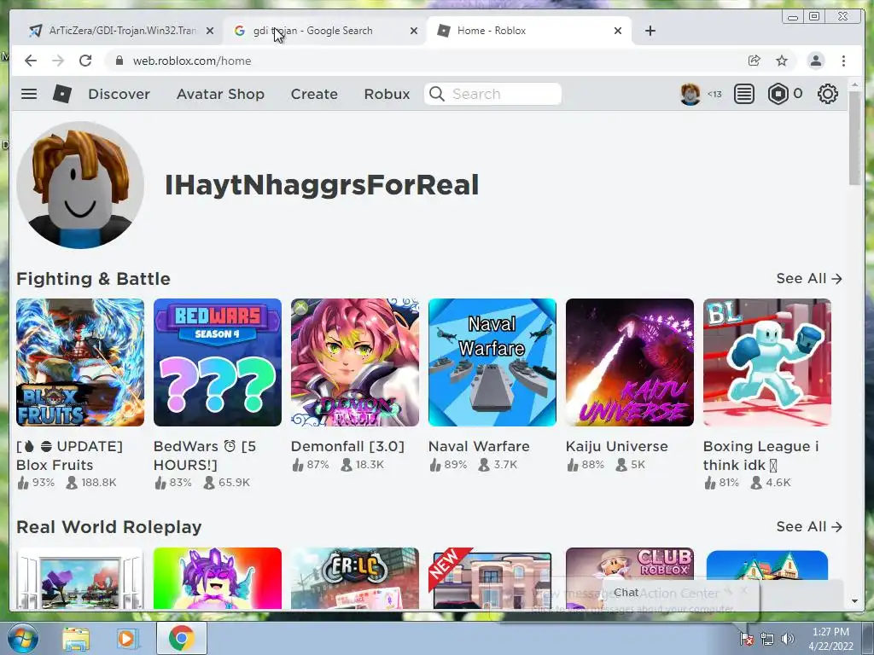See All Fighting & Battle games
This screenshot has height=655, width=874.
pos(809,279)
